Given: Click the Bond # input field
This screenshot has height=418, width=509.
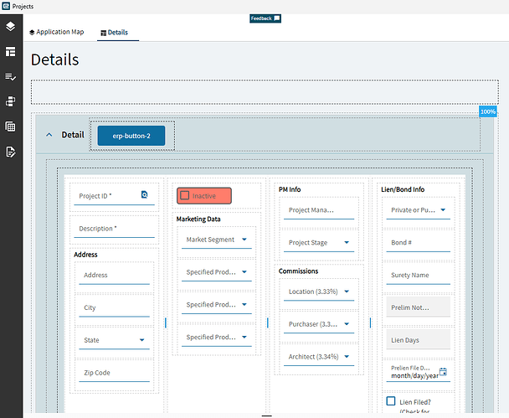Looking at the screenshot, I should [418, 243].
